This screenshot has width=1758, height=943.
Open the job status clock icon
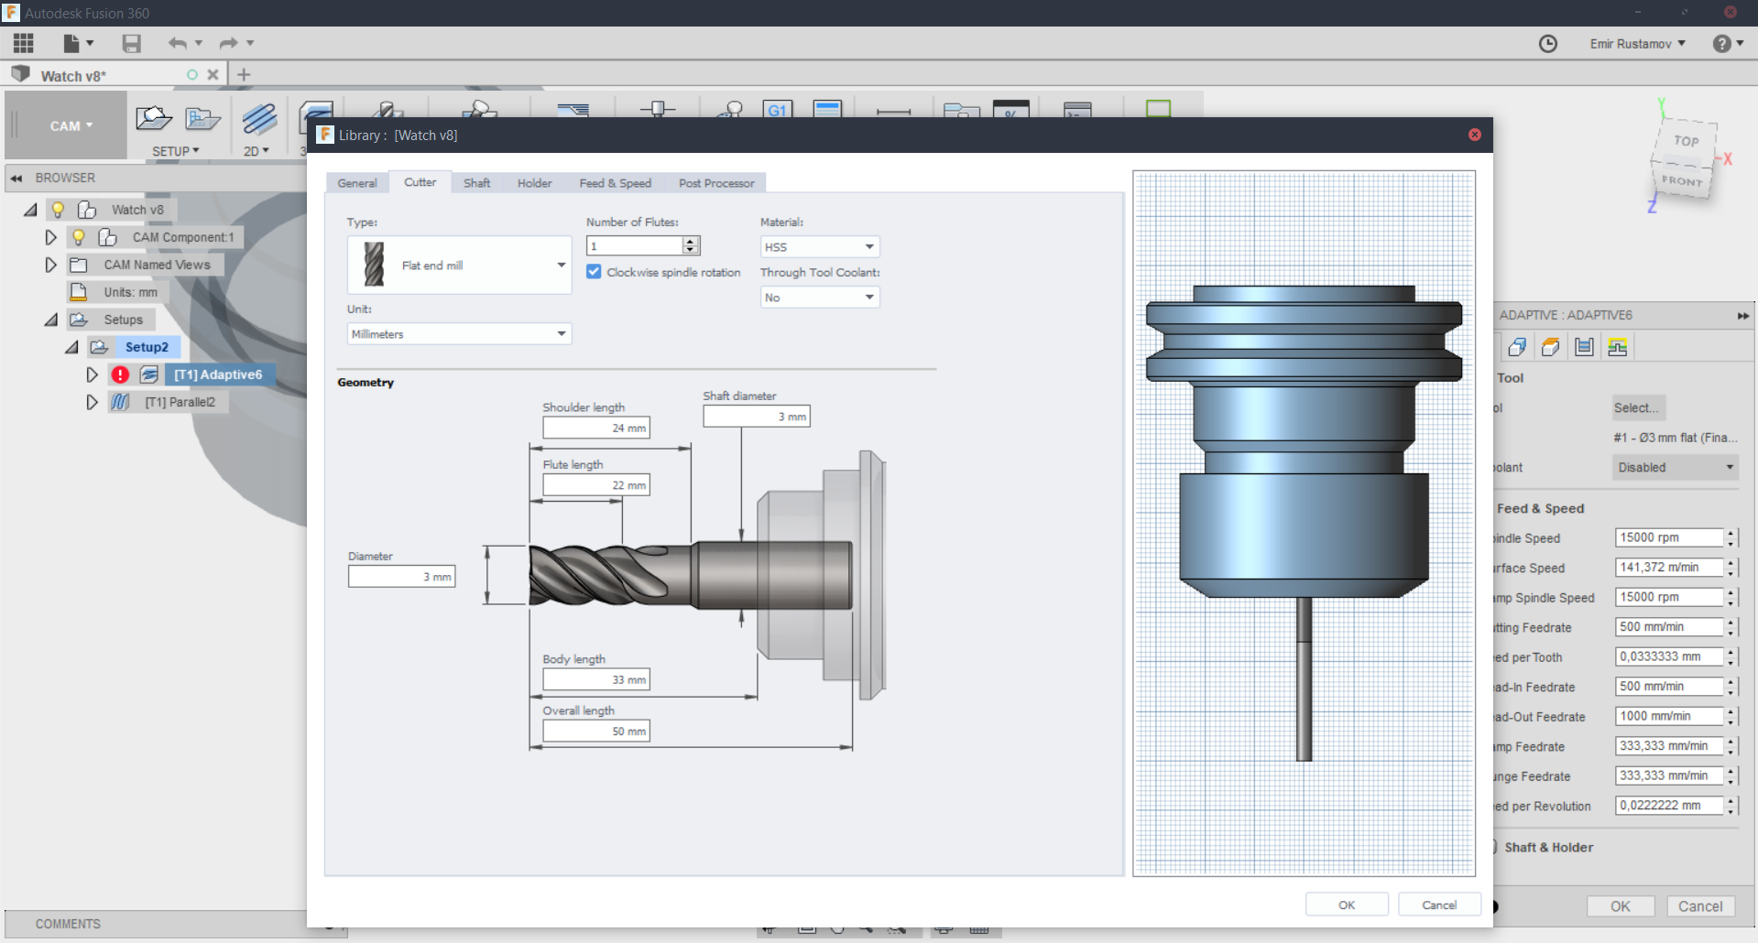coord(1547,44)
